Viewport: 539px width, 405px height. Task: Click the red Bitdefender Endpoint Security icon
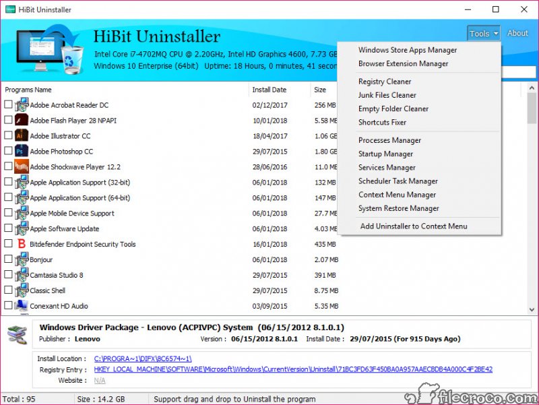click(22, 244)
